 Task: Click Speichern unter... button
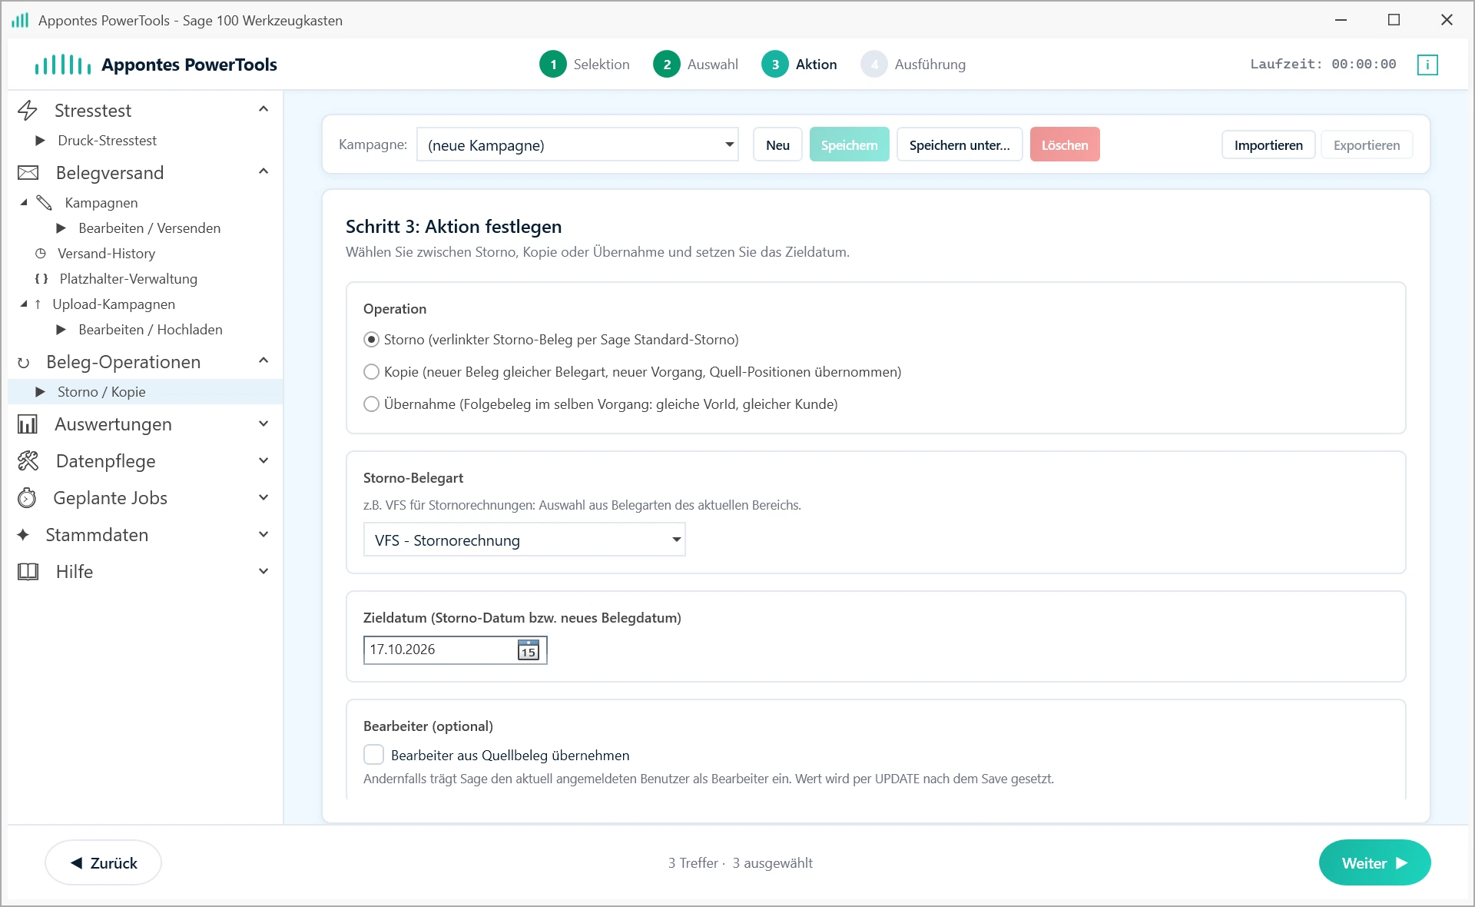(x=960, y=145)
